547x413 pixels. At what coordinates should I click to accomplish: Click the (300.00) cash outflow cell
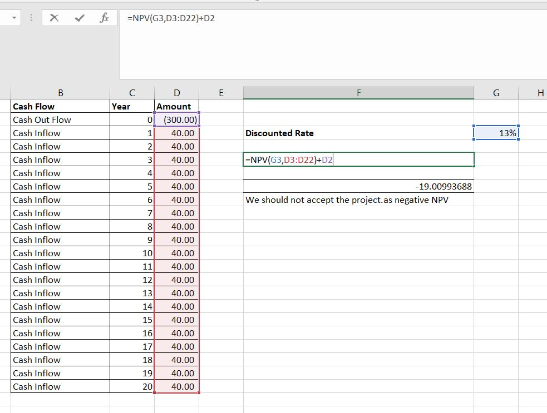pyautogui.click(x=176, y=120)
